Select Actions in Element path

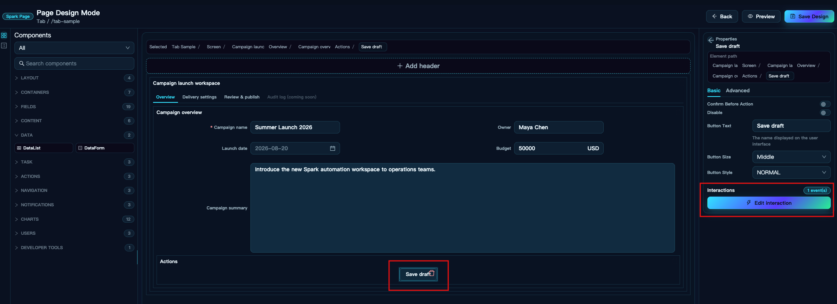click(x=750, y=76)
